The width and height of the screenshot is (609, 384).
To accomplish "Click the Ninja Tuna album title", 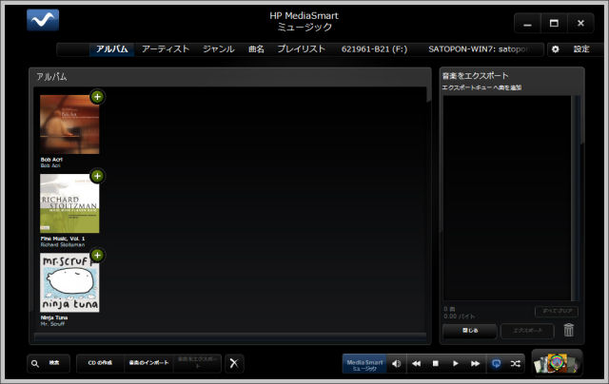I will [54, 317].
